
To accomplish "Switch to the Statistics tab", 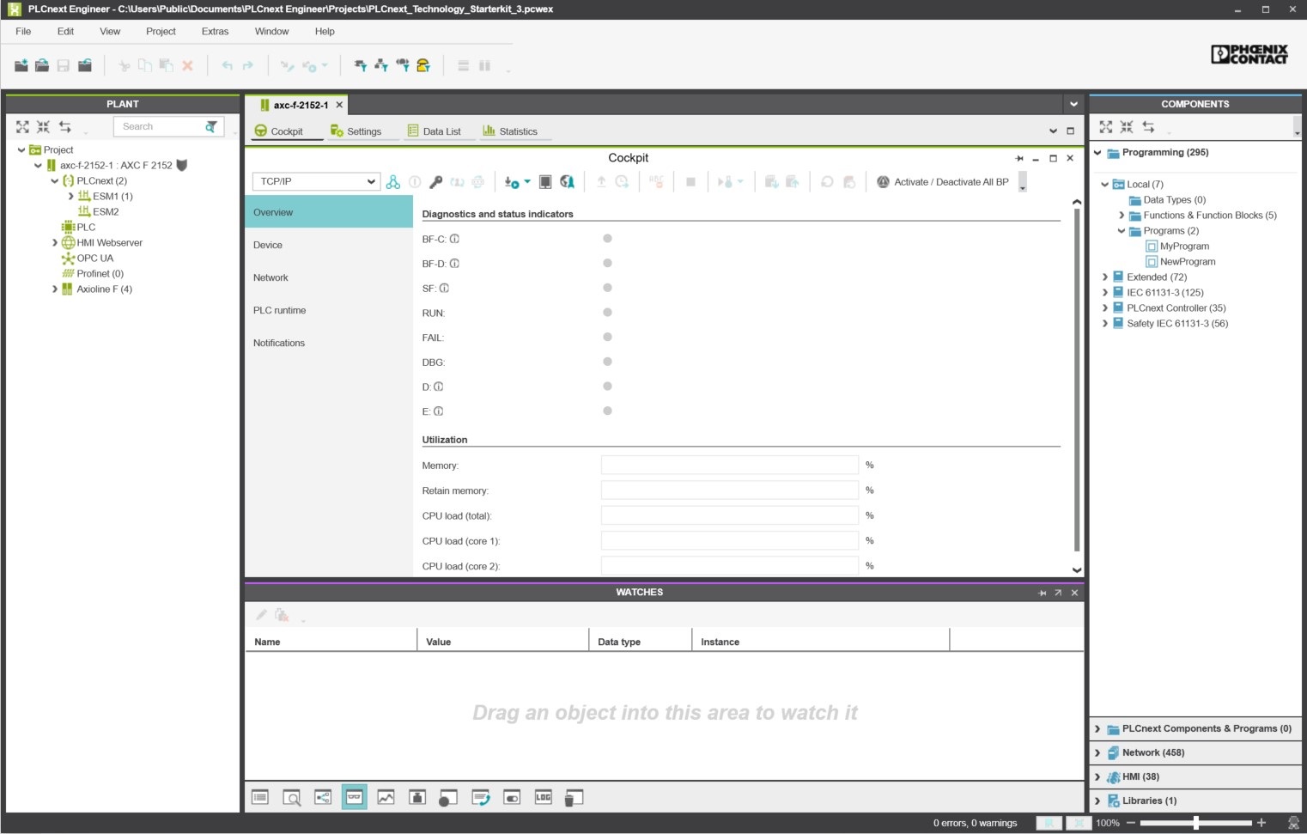I will coord(514,131).
